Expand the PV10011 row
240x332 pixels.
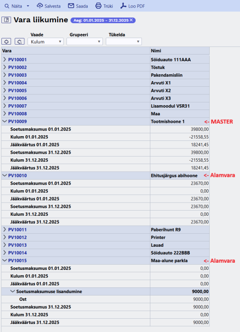tap(4, 230)
